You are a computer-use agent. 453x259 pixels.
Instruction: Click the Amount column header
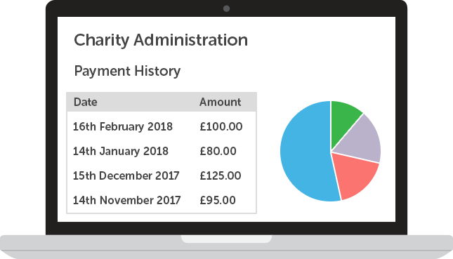click(220, 102)
